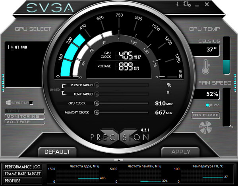
Task: Click the fan speed vertical slider arrow
Action: click(232, 127)
